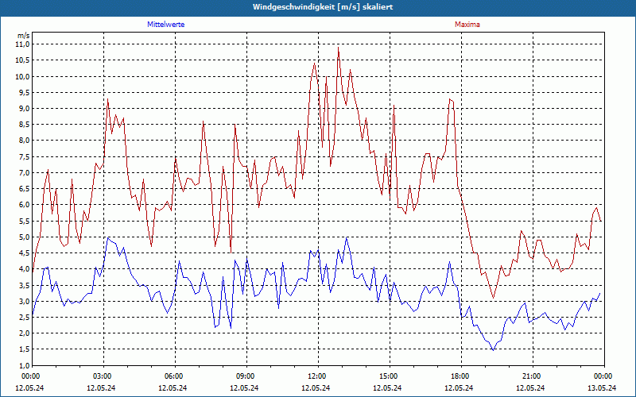Screen dimensions: 636x397
Task: Click the 6,0 y-axis label
Action: [x=25, y=205]
